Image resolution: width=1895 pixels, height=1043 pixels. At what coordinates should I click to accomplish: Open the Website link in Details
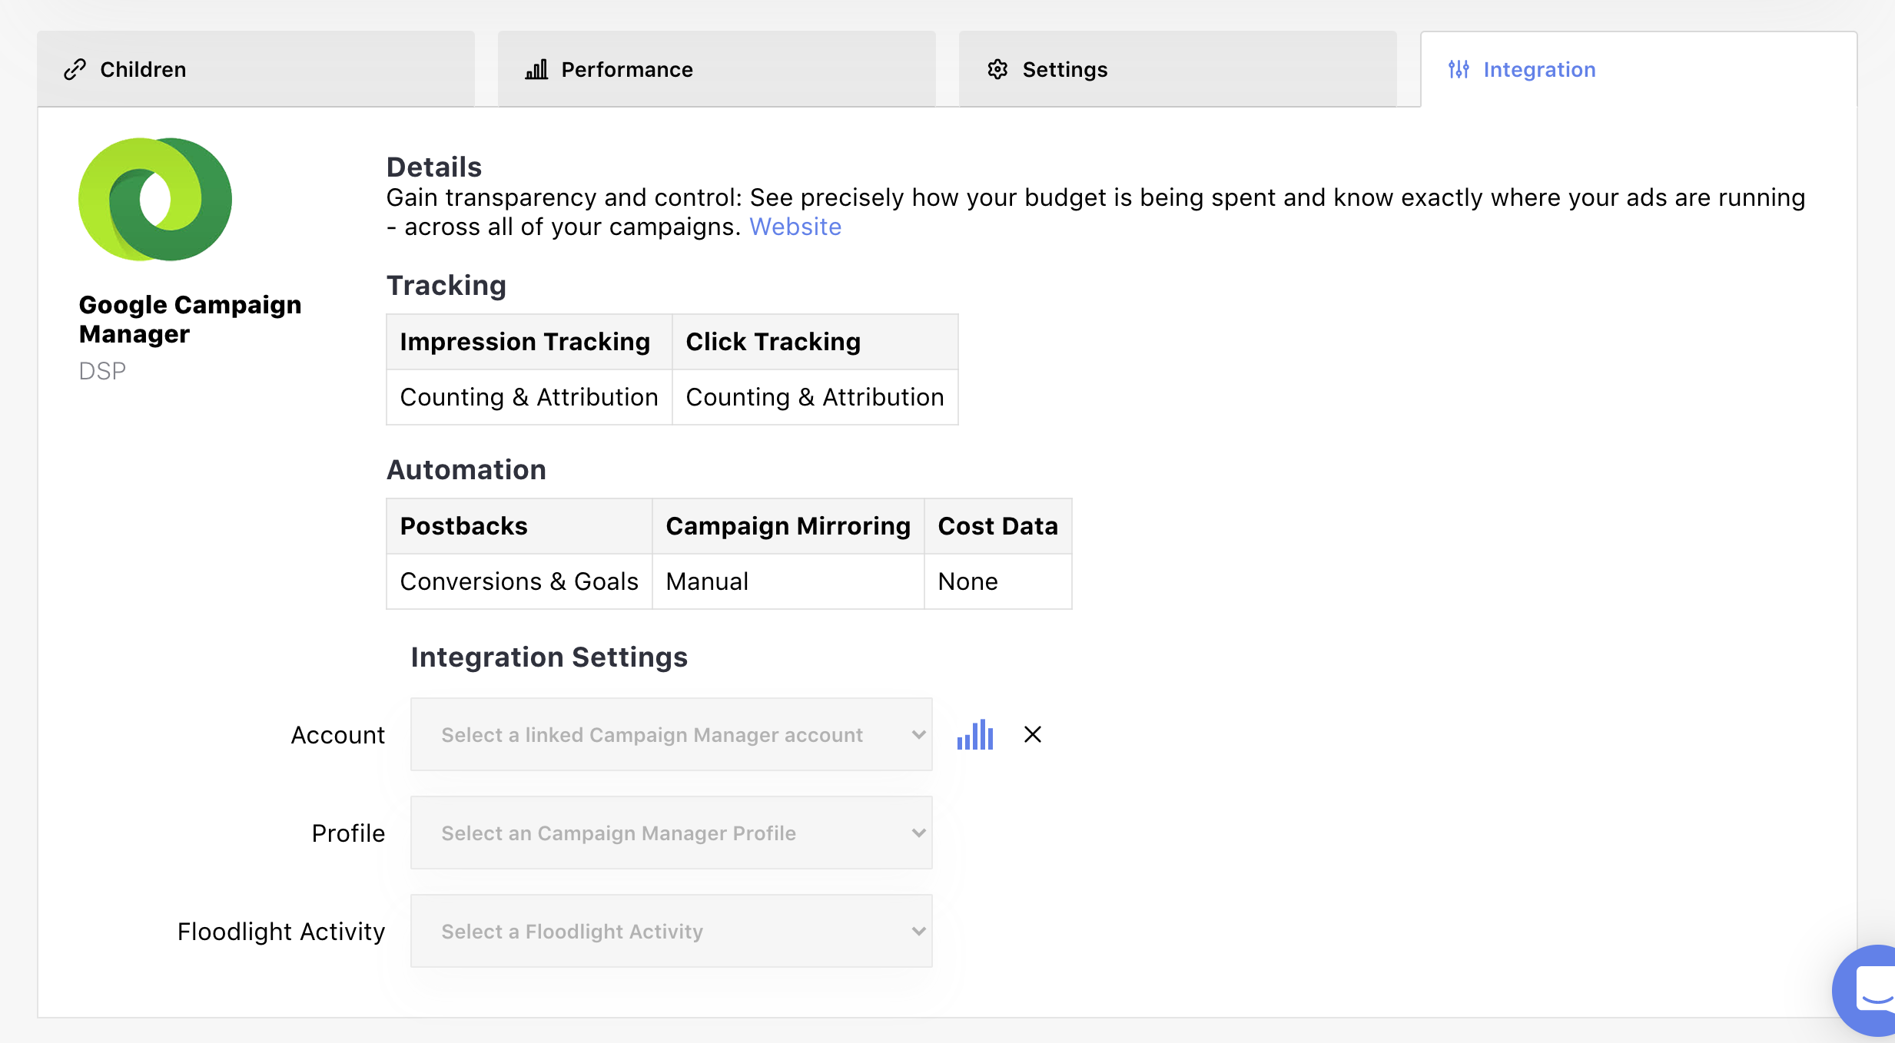click(795, 227)
